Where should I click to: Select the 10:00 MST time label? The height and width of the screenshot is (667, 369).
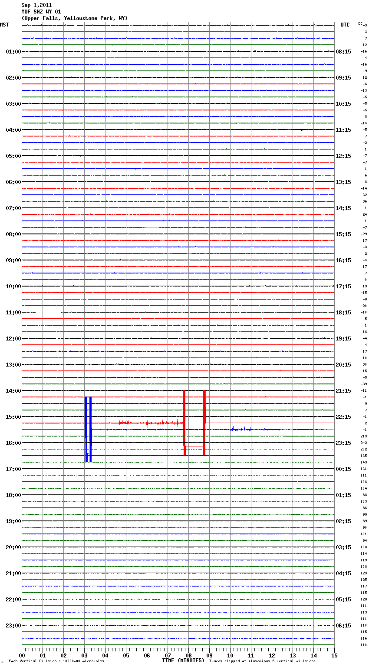click(13, 286)
